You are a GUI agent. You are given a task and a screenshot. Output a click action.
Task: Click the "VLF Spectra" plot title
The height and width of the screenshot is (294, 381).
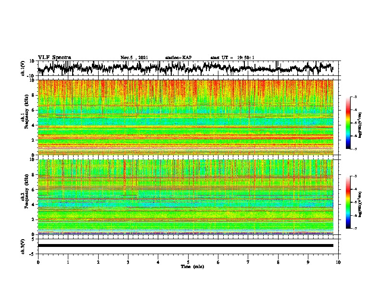click(x=54, y=58)
